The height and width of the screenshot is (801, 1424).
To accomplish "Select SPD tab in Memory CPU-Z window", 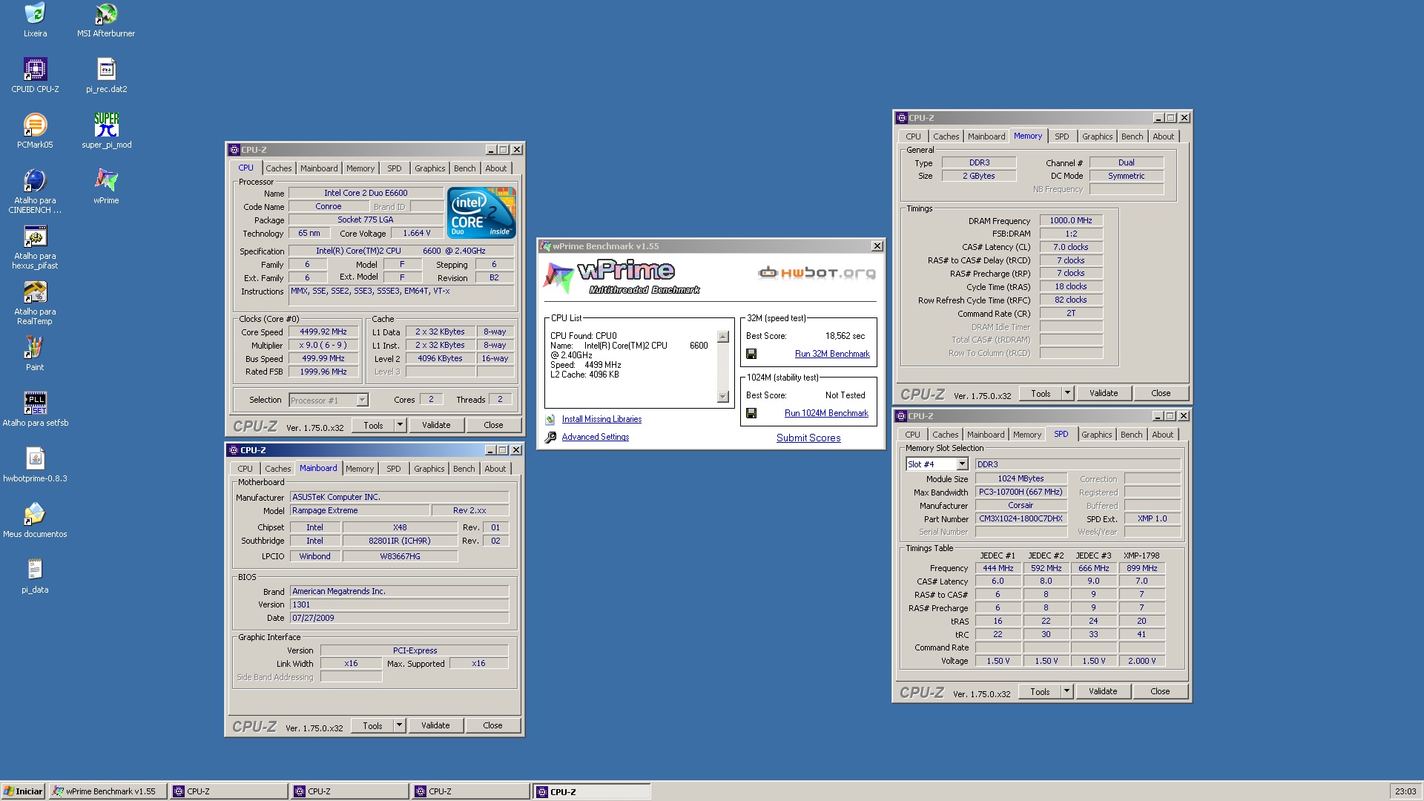I will pos(1062,136).
